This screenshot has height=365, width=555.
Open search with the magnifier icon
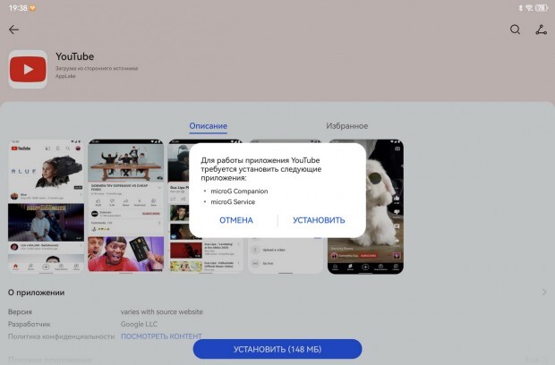(515, 30)
